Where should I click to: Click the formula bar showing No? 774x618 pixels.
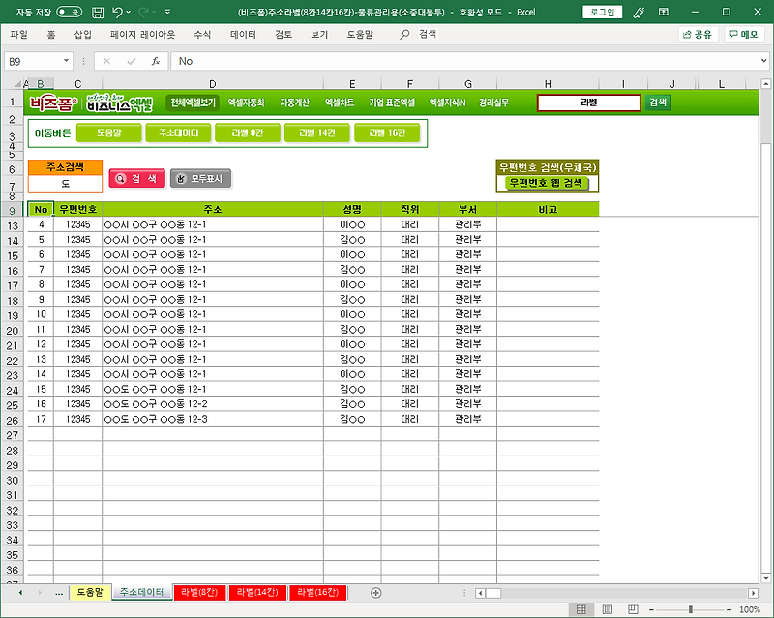coord(464,61)
